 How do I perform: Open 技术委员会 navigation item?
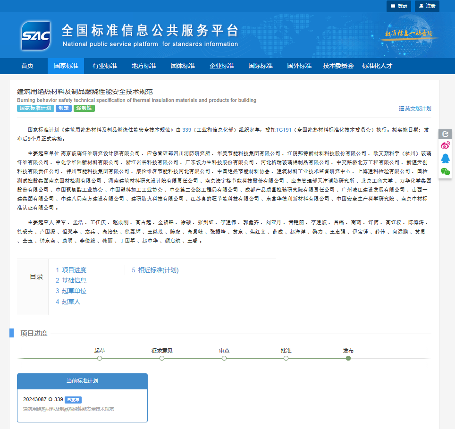tap(338, 66)
